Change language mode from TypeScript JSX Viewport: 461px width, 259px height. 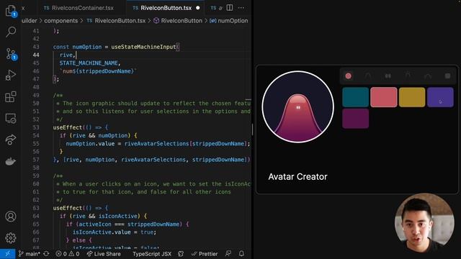tap(152, 254)
